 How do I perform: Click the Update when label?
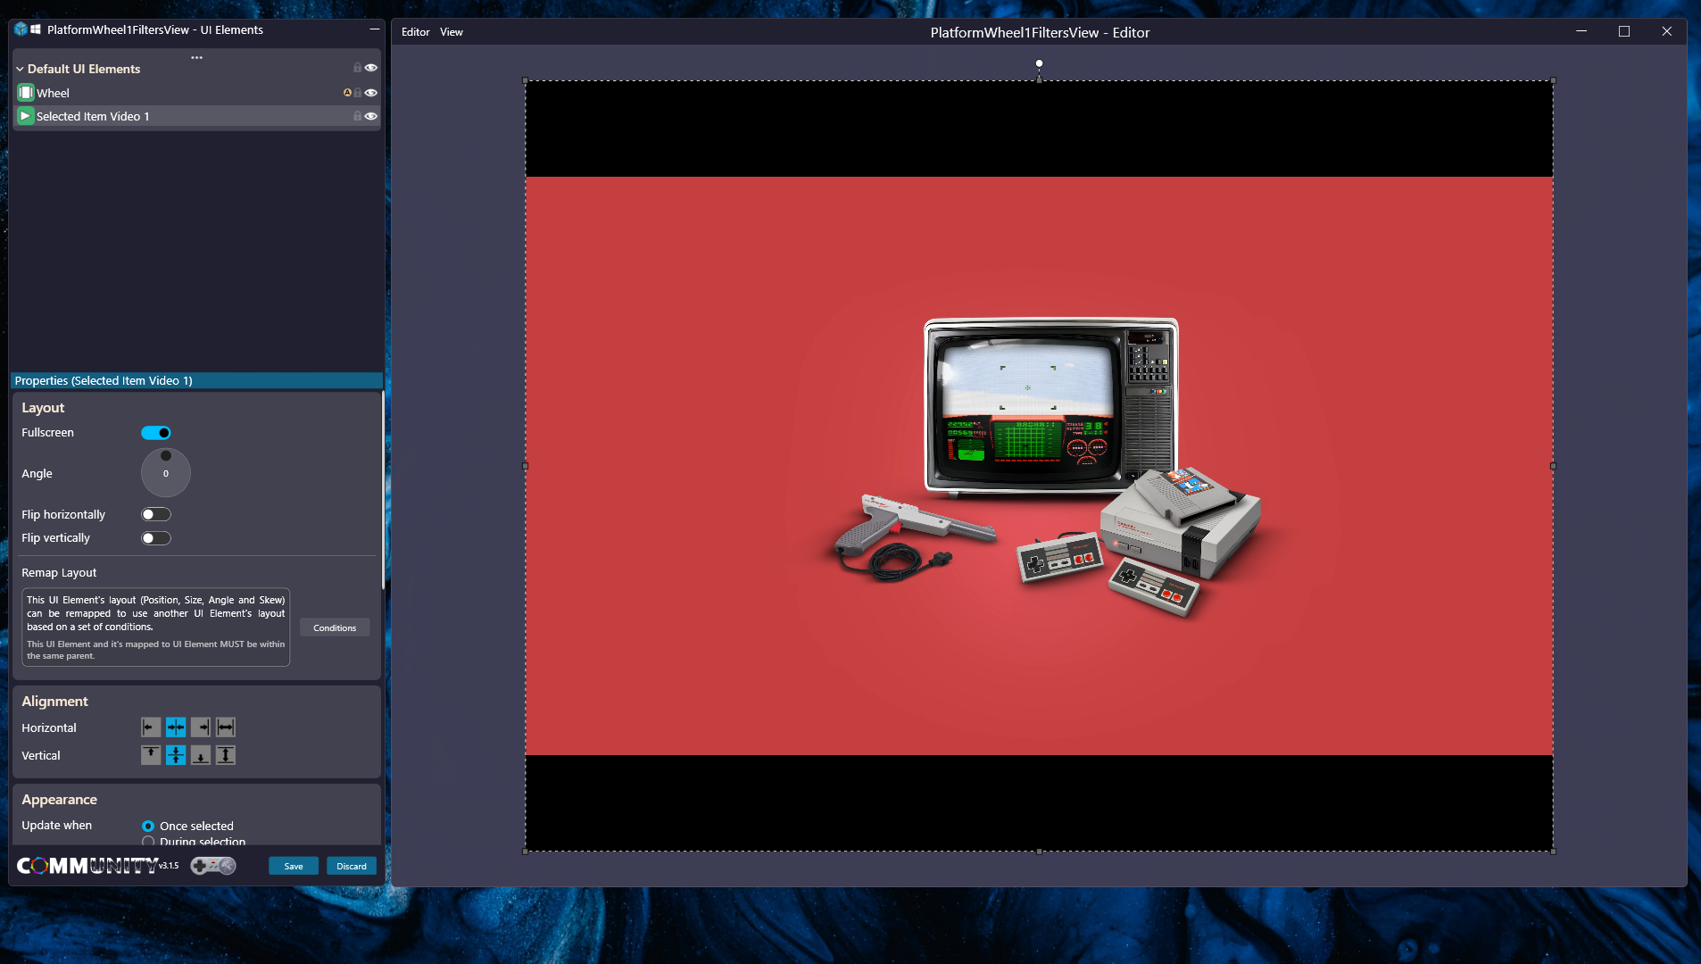click(x=56, y=826)
